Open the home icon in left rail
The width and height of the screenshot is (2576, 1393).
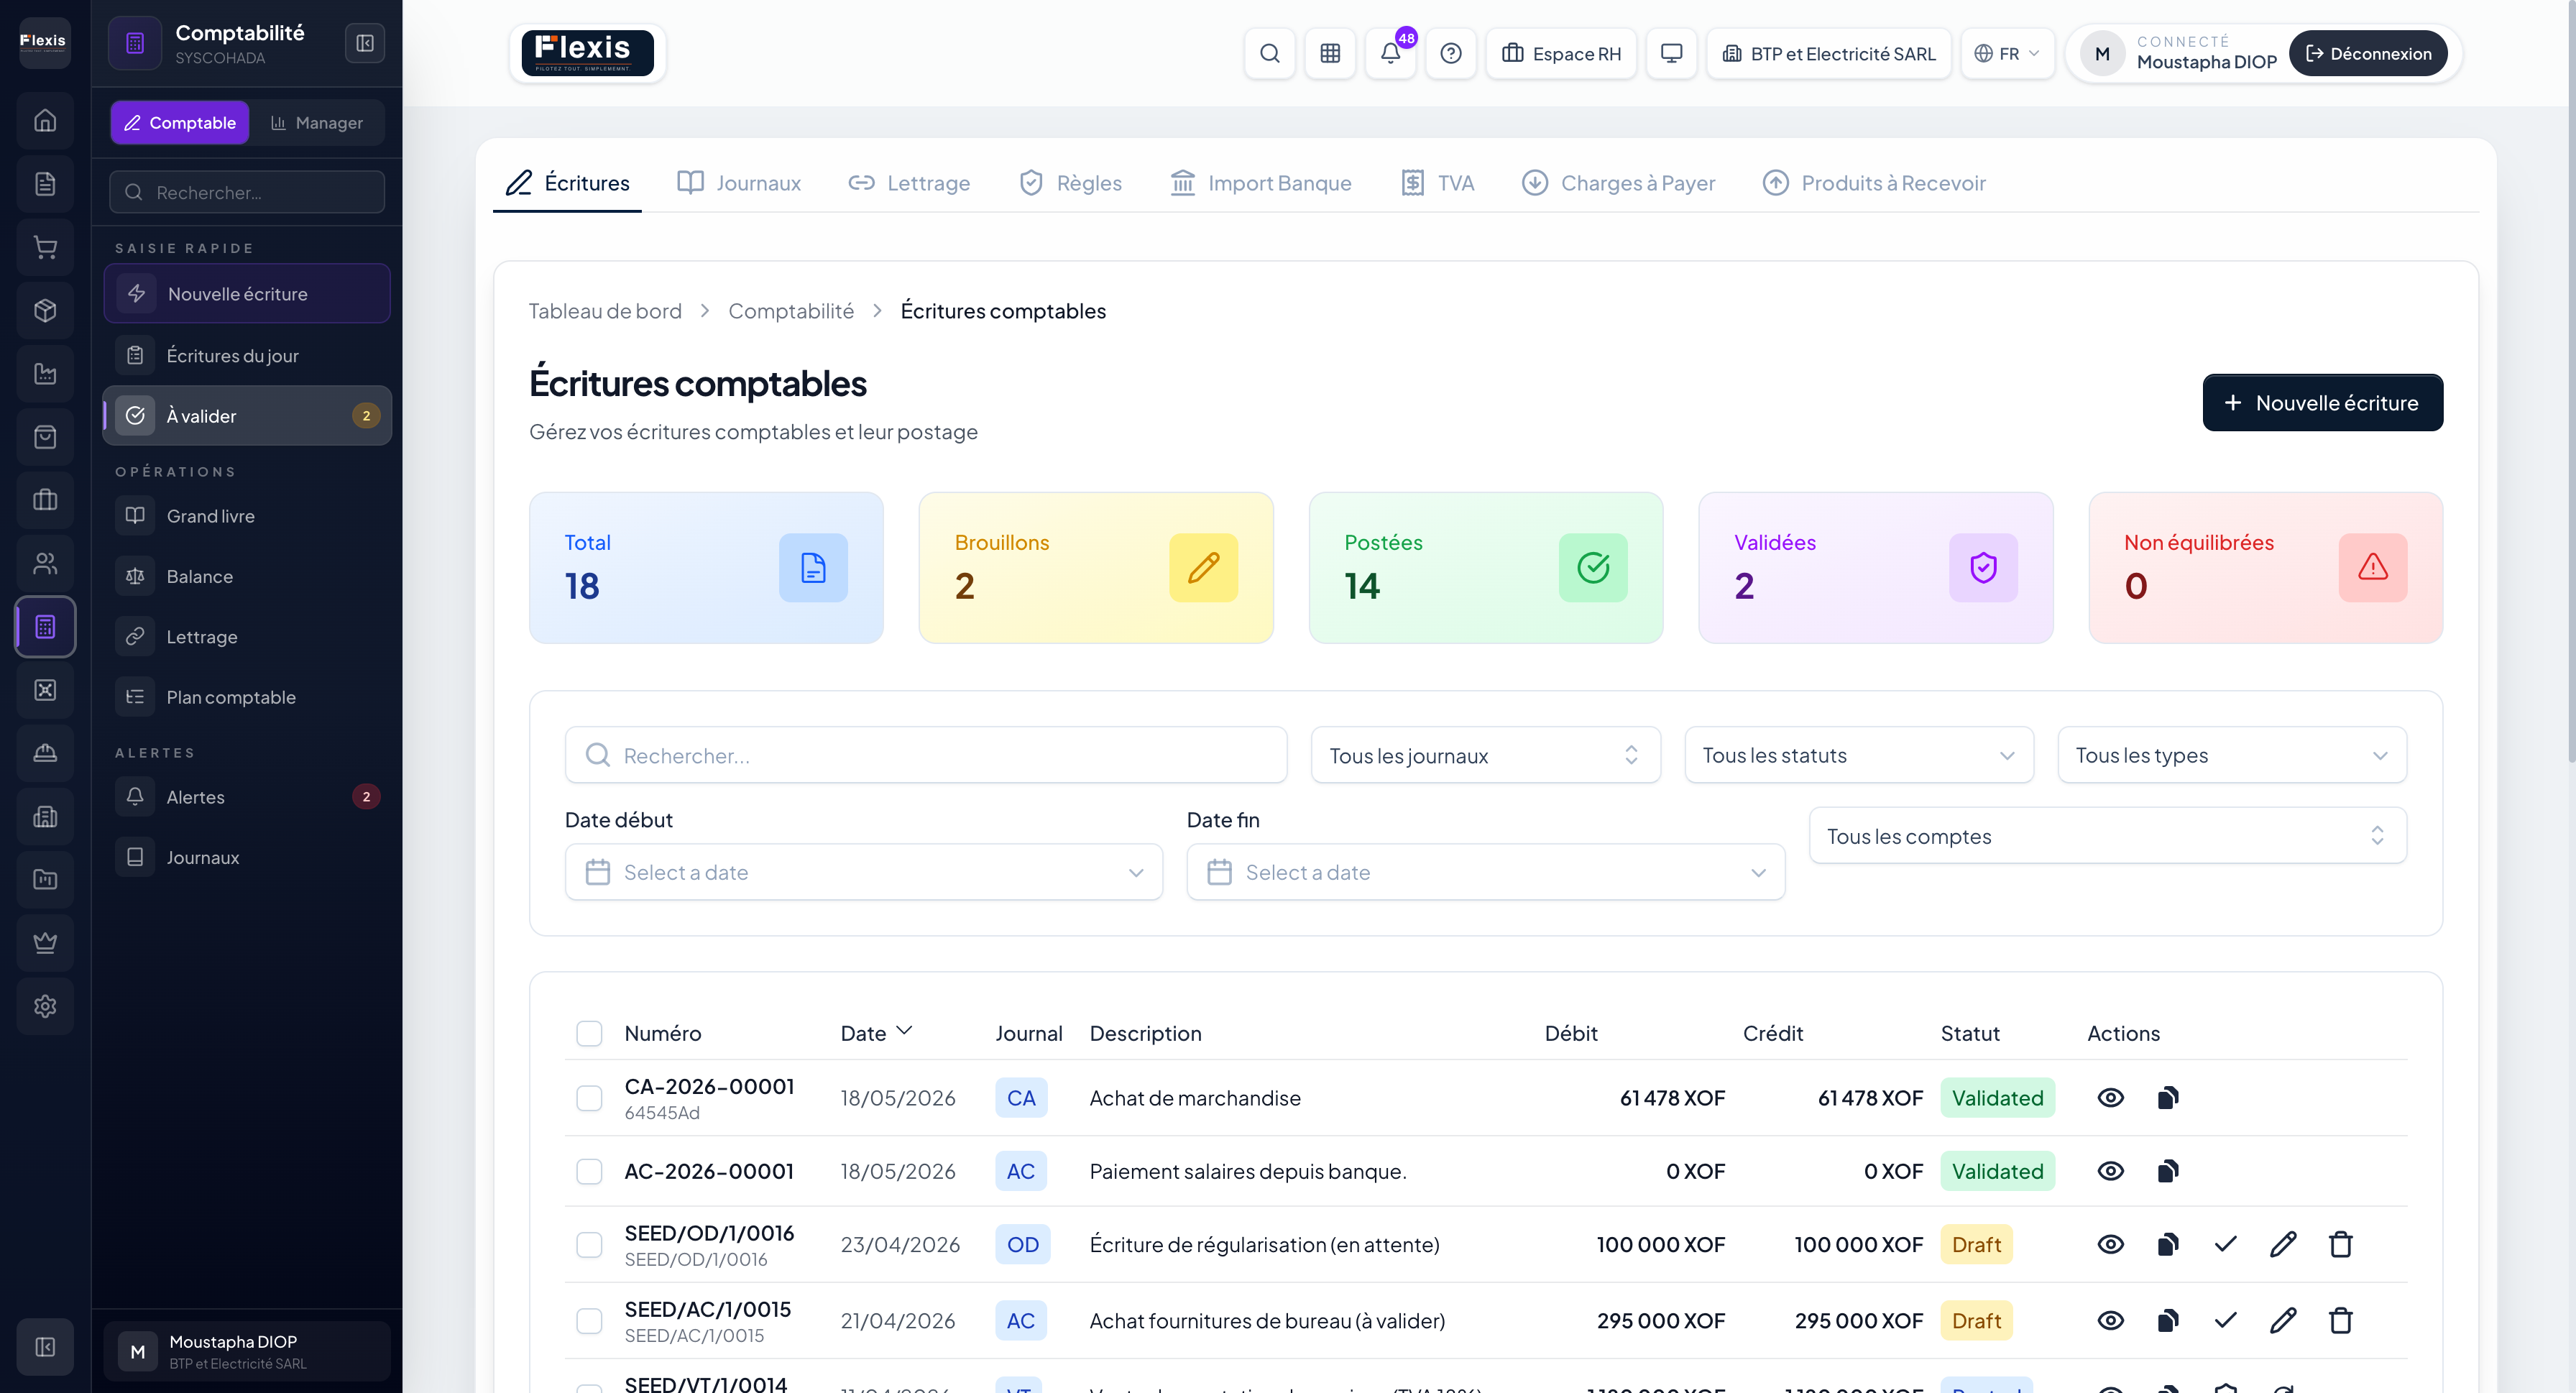(x=45, y=121)
